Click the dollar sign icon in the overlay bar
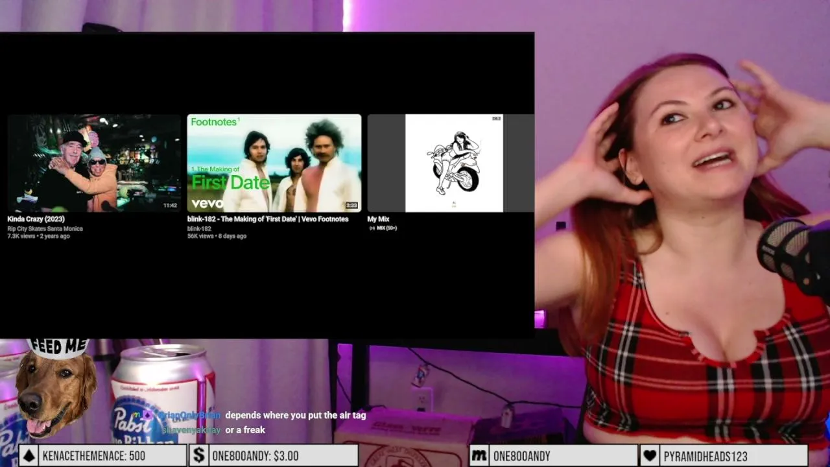This screenshot has width=830, height=467. click(199, 455)
